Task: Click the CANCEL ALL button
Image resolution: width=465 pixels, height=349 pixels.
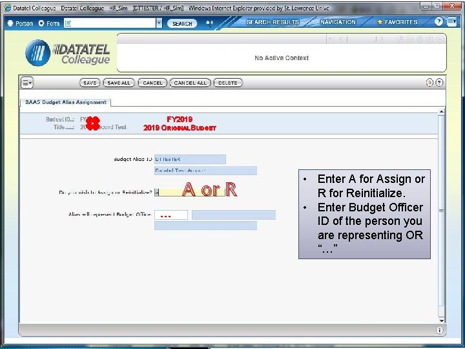Action: click(x=190, y=83)
